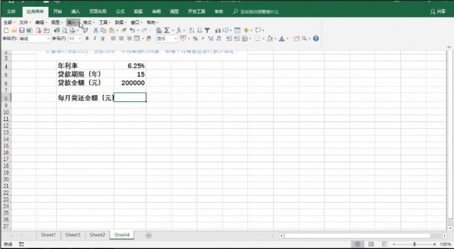Screen dimensions: 454x249
Task: Open the 文件 ribbon button
Action: tap(11, 11)
